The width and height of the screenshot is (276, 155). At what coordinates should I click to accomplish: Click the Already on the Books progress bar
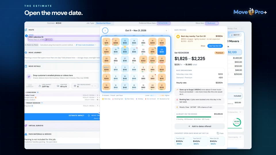(x=200, y=117)
